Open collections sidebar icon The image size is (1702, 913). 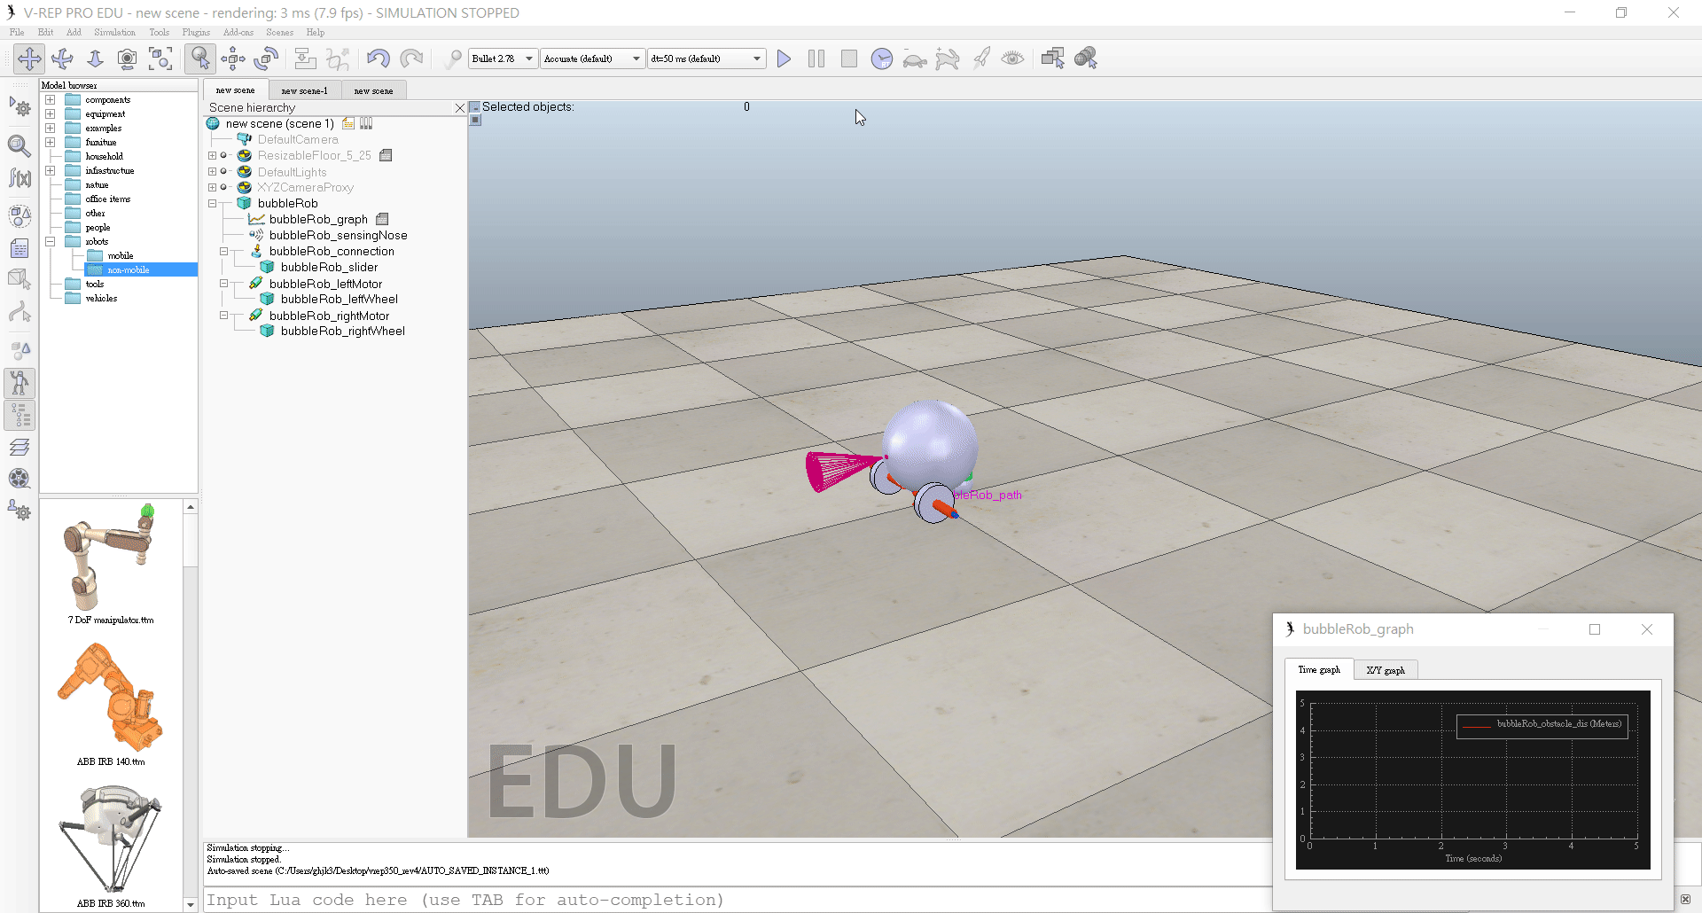pos(20,215)
